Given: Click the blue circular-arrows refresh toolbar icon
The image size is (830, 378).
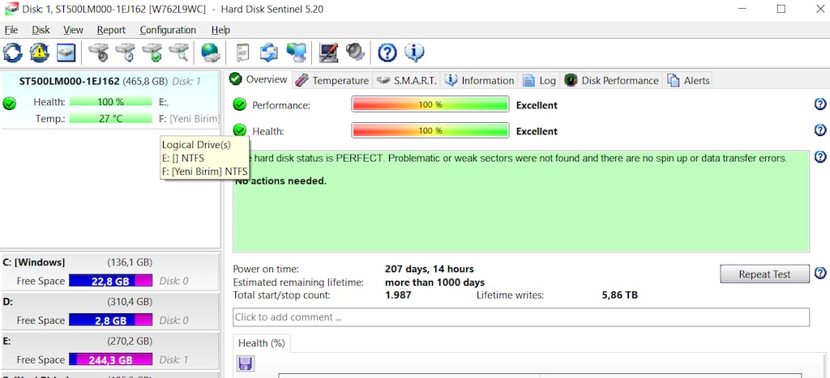Looking at the screenshot, I should [13, 53].
